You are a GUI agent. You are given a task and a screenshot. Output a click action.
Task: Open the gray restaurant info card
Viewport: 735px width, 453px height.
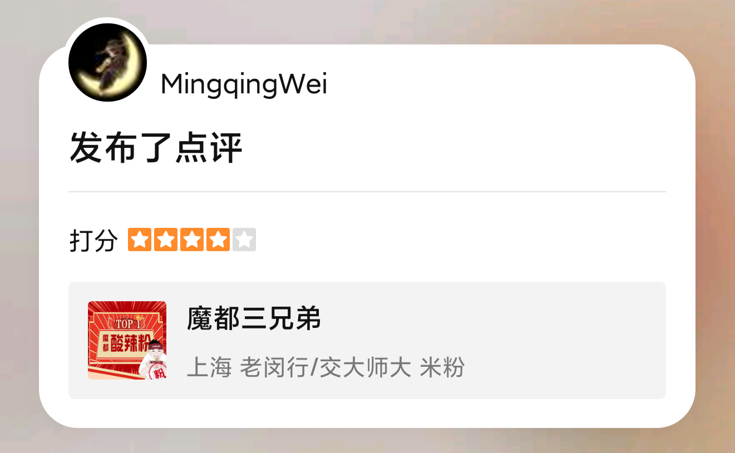[367, 340]
